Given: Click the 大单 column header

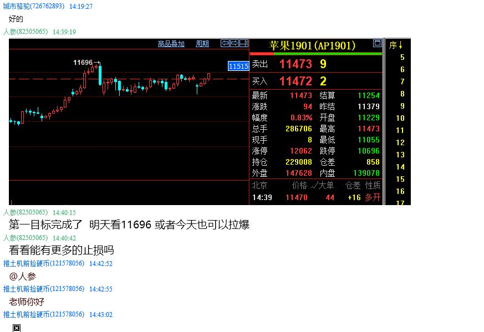Looking at the screenshot, I should point(326,186).
